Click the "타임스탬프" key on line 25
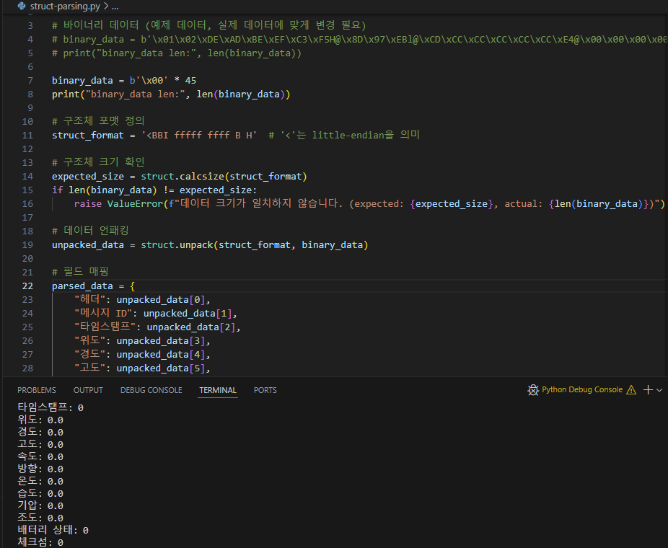 pos(105,327)
